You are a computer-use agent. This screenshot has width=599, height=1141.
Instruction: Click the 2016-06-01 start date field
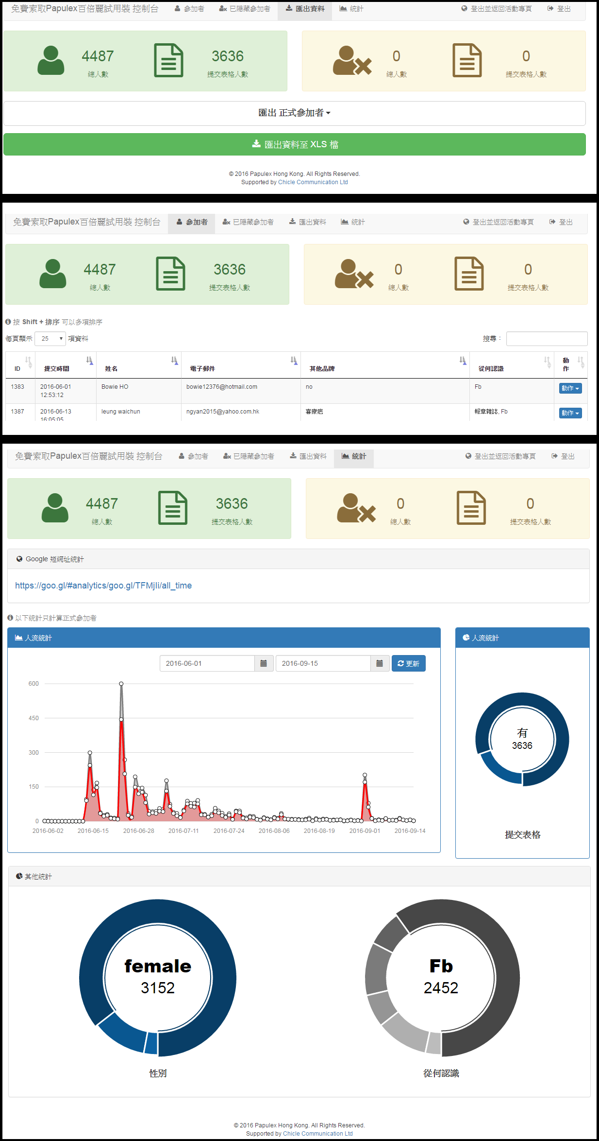click(x=207, y=663)
